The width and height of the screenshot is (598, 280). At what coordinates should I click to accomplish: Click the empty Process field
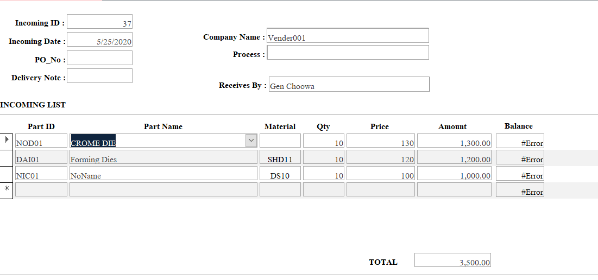(348, 53)
